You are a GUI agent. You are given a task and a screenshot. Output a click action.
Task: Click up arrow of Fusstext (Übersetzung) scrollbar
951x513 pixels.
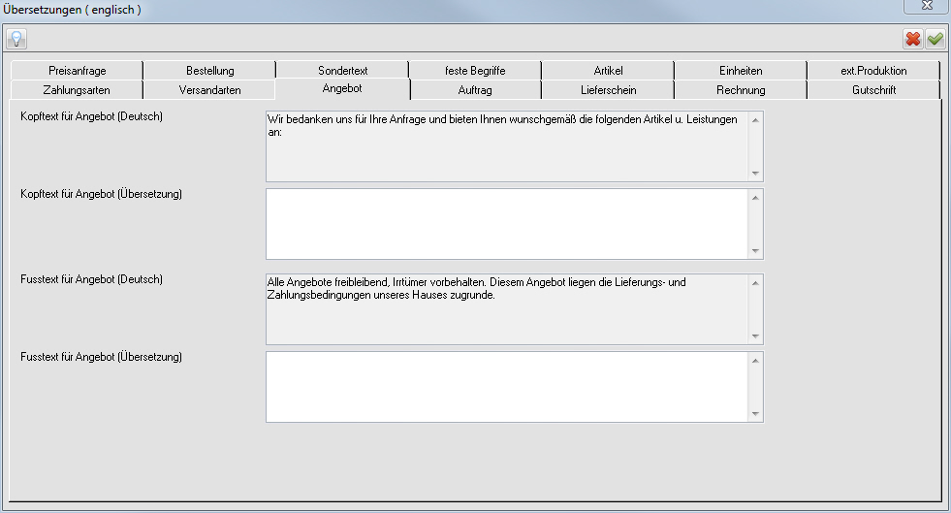pyautogui.click(x=755, y=361)
